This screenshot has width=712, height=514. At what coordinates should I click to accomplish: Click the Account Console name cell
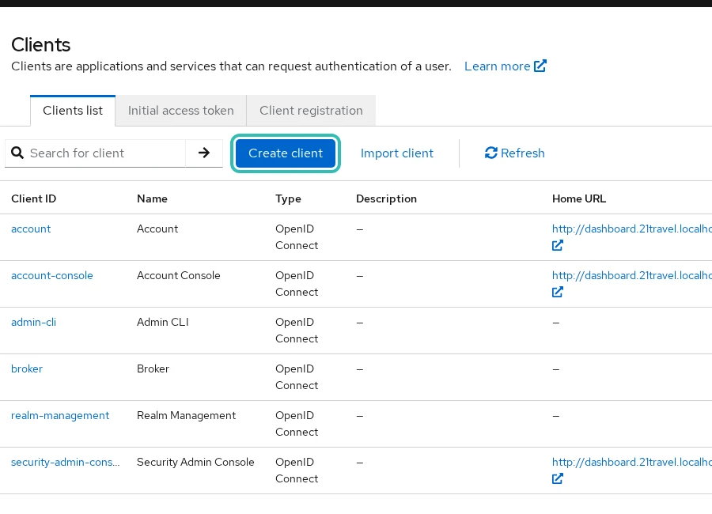(x=179, y=276)
